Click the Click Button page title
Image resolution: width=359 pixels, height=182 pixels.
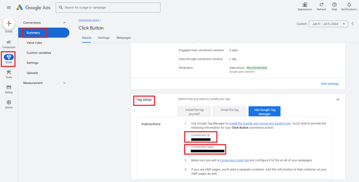91,28
